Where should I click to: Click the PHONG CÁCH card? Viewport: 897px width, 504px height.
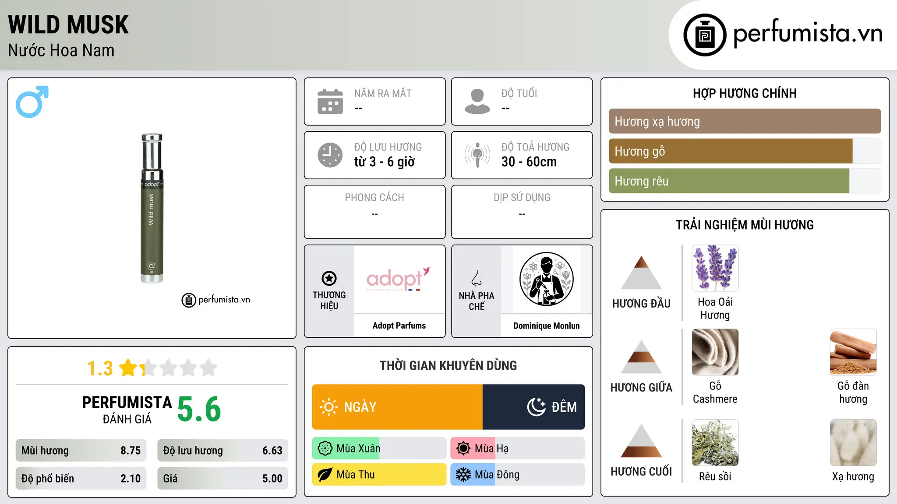tap(374, 212)
